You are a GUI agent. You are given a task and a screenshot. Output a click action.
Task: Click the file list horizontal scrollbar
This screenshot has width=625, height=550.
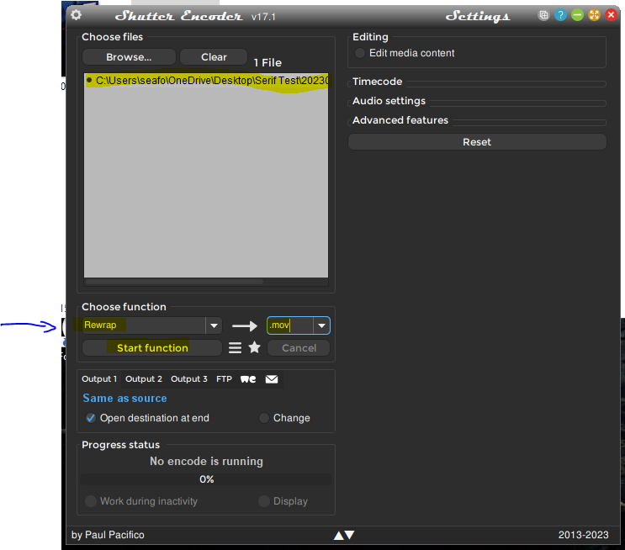(175, 282)
